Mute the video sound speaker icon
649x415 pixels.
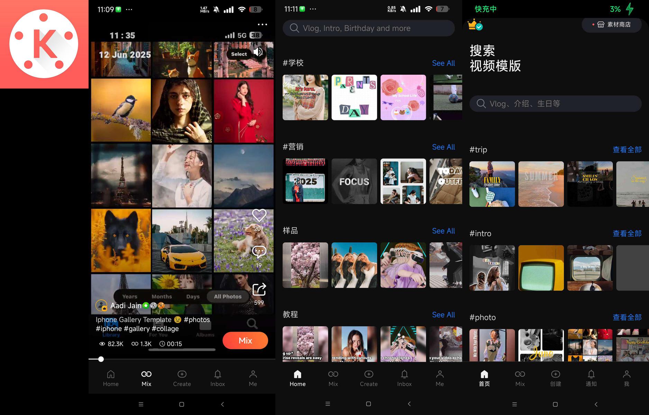(258, 52)
